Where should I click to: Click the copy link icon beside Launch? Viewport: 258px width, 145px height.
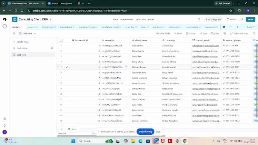pyautogui.click(x=242, y=19)
